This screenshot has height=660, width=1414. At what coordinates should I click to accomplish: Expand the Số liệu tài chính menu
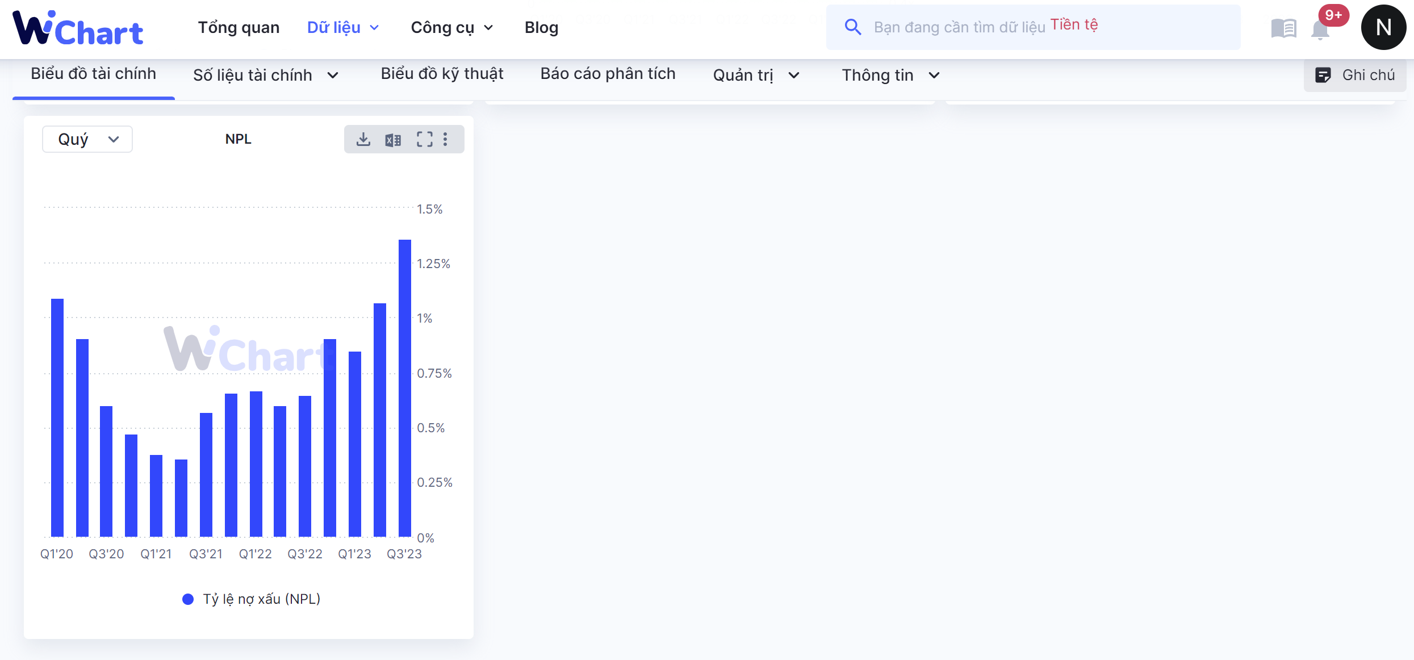coord(266,75)
